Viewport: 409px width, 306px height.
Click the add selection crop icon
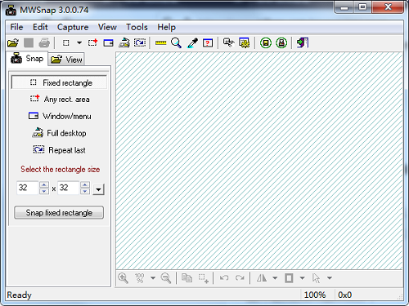[x=204, y=278]
